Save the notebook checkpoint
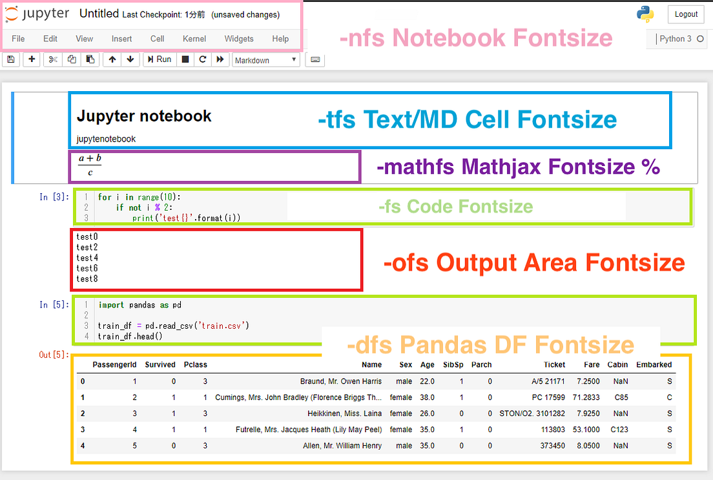Viewport: 713px width, 480px height. (10, 59)
